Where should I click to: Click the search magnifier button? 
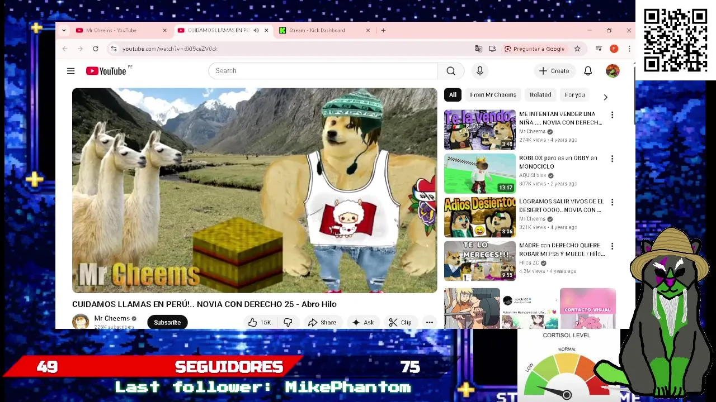tap(451, 71)
